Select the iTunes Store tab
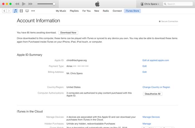195x128 pixels. (132, 11)
